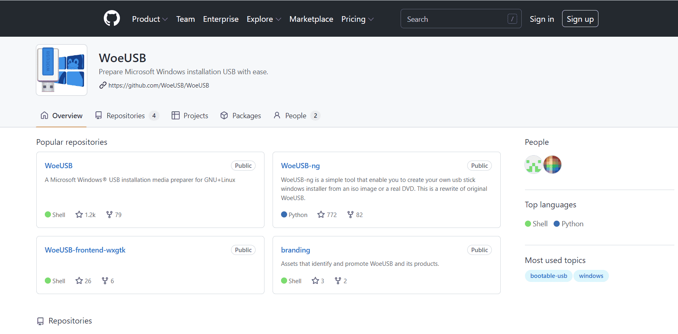Image resolution: width=678 pixels, height=334 pixels.
Task: Open the branding repository link
Action: (296, 250)
